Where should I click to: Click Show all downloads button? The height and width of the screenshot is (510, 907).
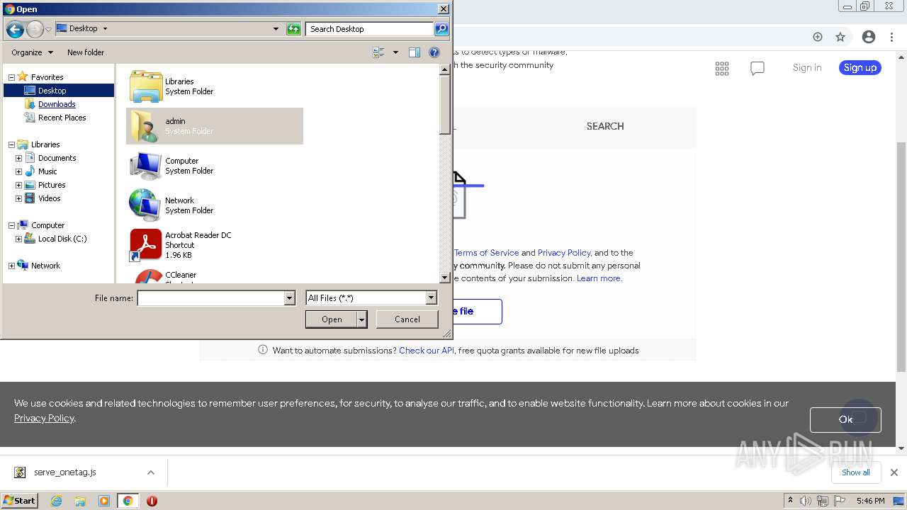click(x=856, y=472)
